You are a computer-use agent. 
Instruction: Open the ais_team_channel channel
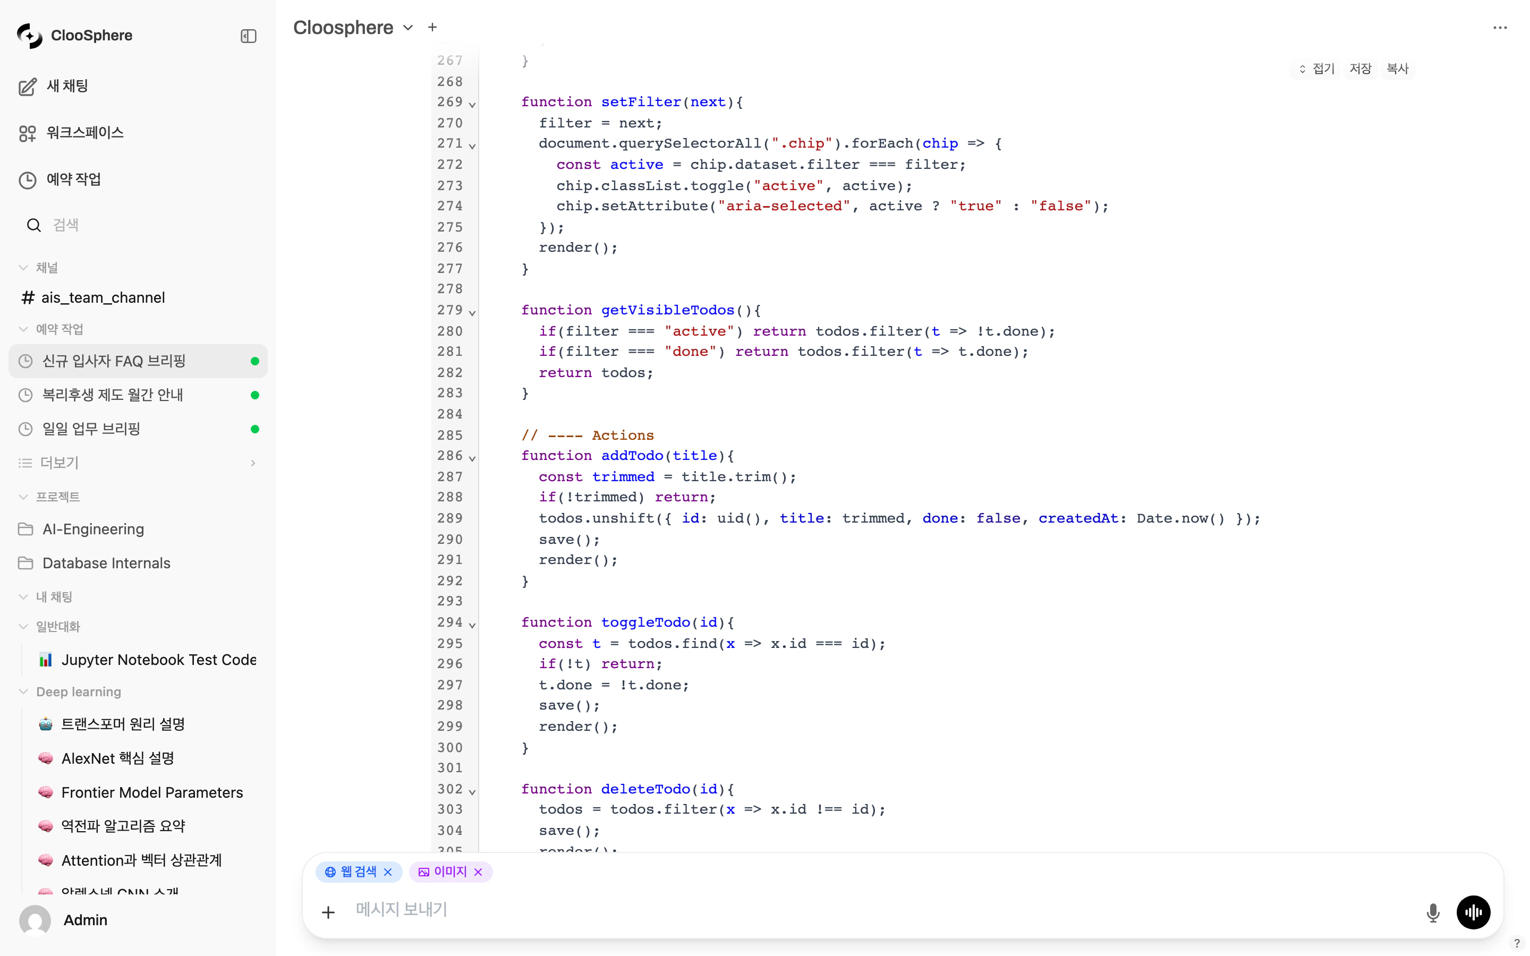(x=103, y=298)
